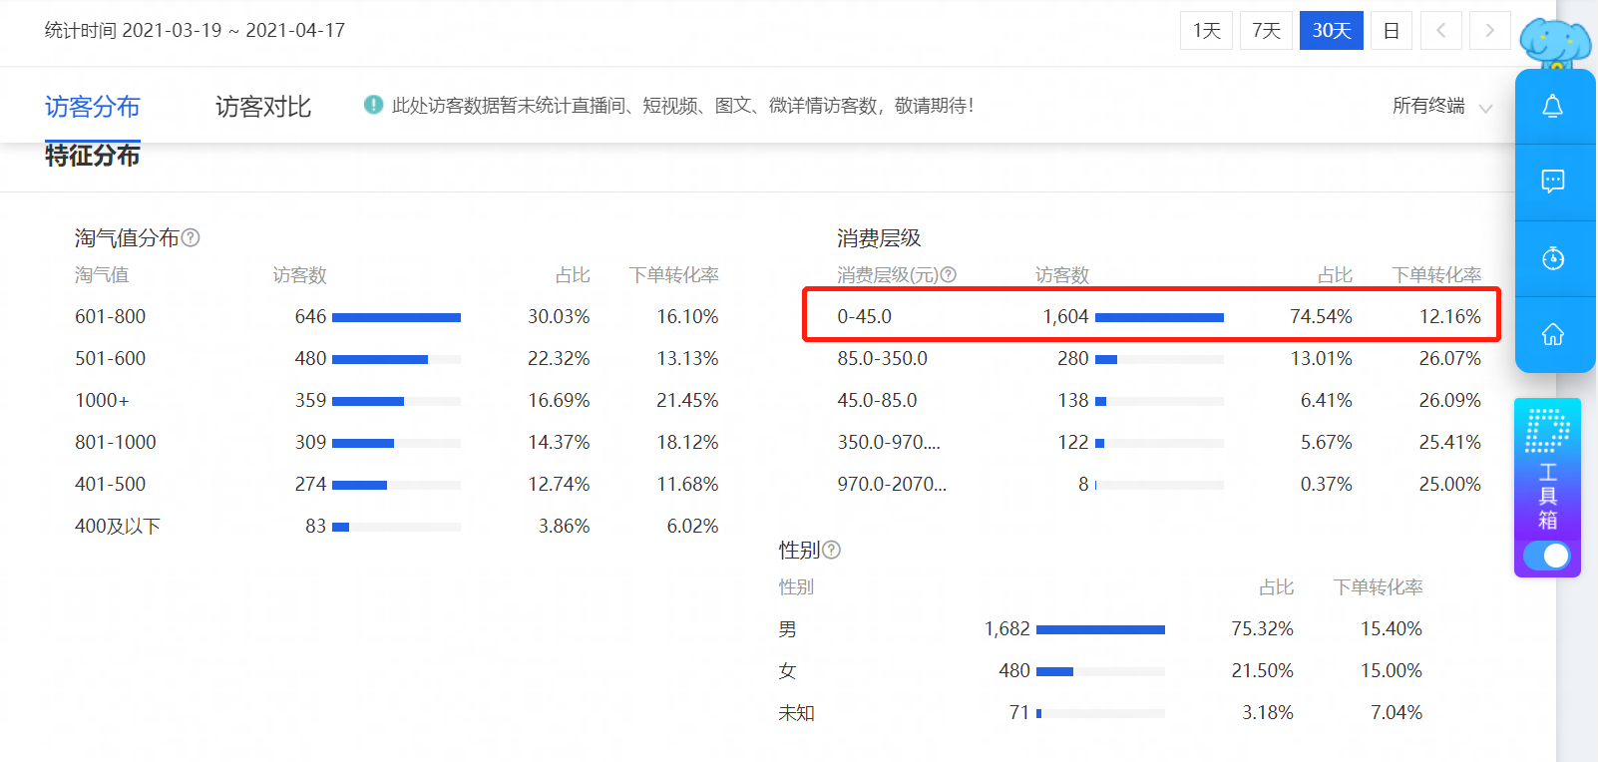Go to the home icon in sidebar
The width and height of the screenshot is (1598, 762).
(x=1553, y=334)
